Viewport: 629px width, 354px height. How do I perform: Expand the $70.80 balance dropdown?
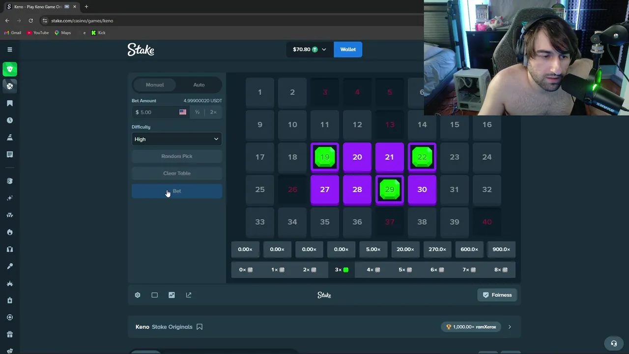coord(310,49)
